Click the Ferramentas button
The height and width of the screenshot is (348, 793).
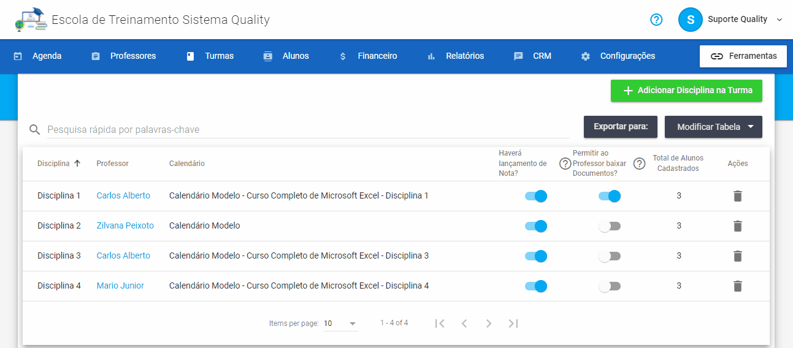point(743,56)
